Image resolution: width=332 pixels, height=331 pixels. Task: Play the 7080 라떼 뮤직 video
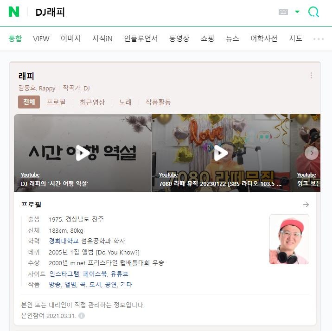pyautogui.click(x=221, y=153)
